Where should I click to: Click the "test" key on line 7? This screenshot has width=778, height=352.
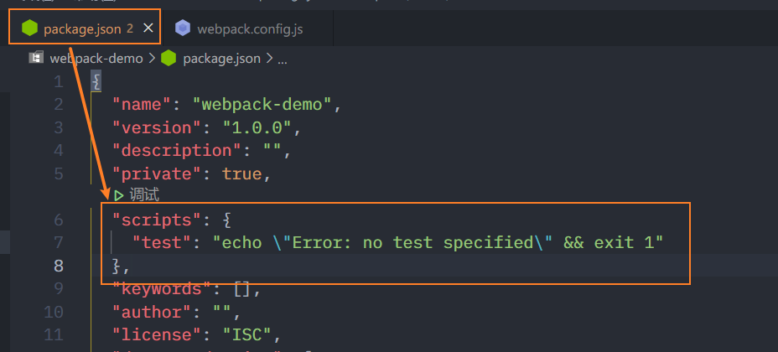(x=163, y=243)
